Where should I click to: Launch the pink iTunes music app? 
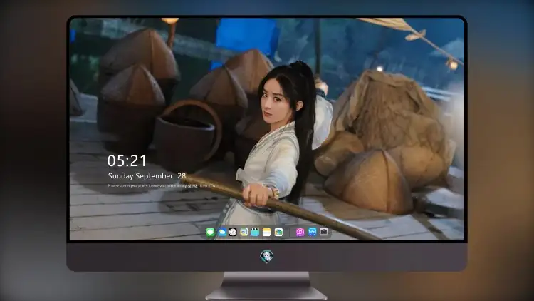300,233
